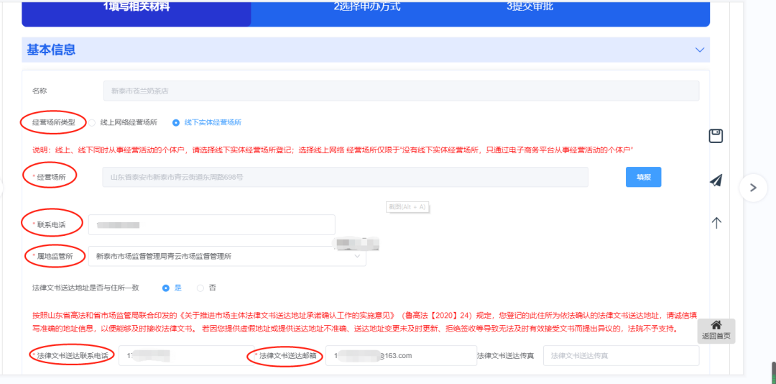Click the red text starting 说明：线上、线下同时
The height and width of the screenshot is (384, 776).
[333, 149]
